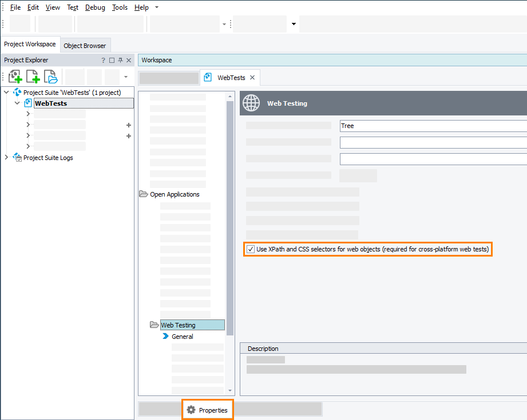This screenshot has width=527, height=420.
Task: Select the add existing item toolbar icon
Action: (15, 76)
